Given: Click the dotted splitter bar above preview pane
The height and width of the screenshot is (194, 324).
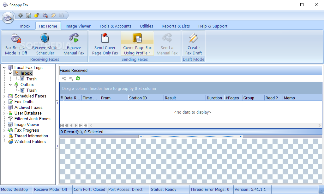Looking at the screenshot, I should [190, 137].
